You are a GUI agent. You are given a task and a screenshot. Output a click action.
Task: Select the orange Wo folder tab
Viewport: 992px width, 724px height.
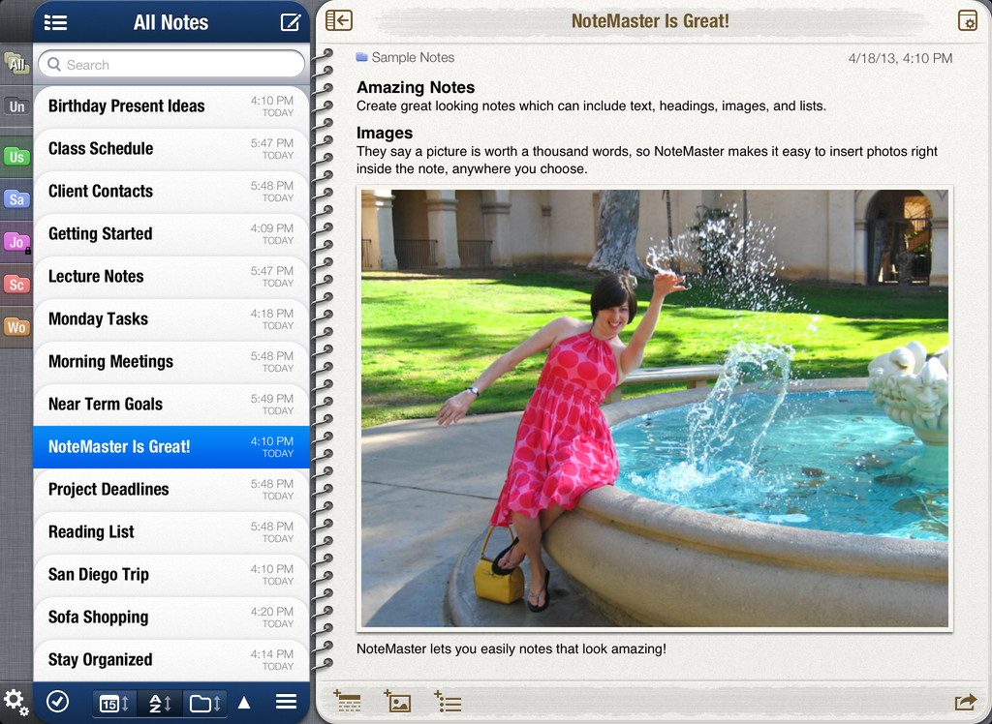[x=16, y=327]
